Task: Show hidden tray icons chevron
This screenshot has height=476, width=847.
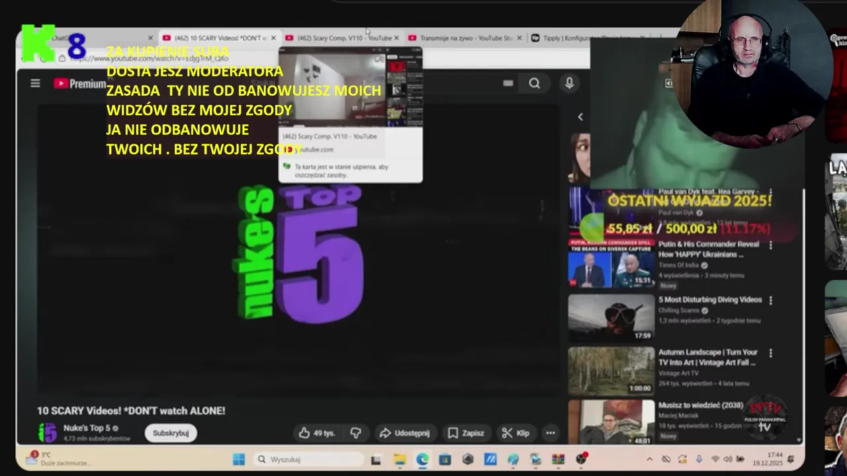Action: click(x=649, y=459)
